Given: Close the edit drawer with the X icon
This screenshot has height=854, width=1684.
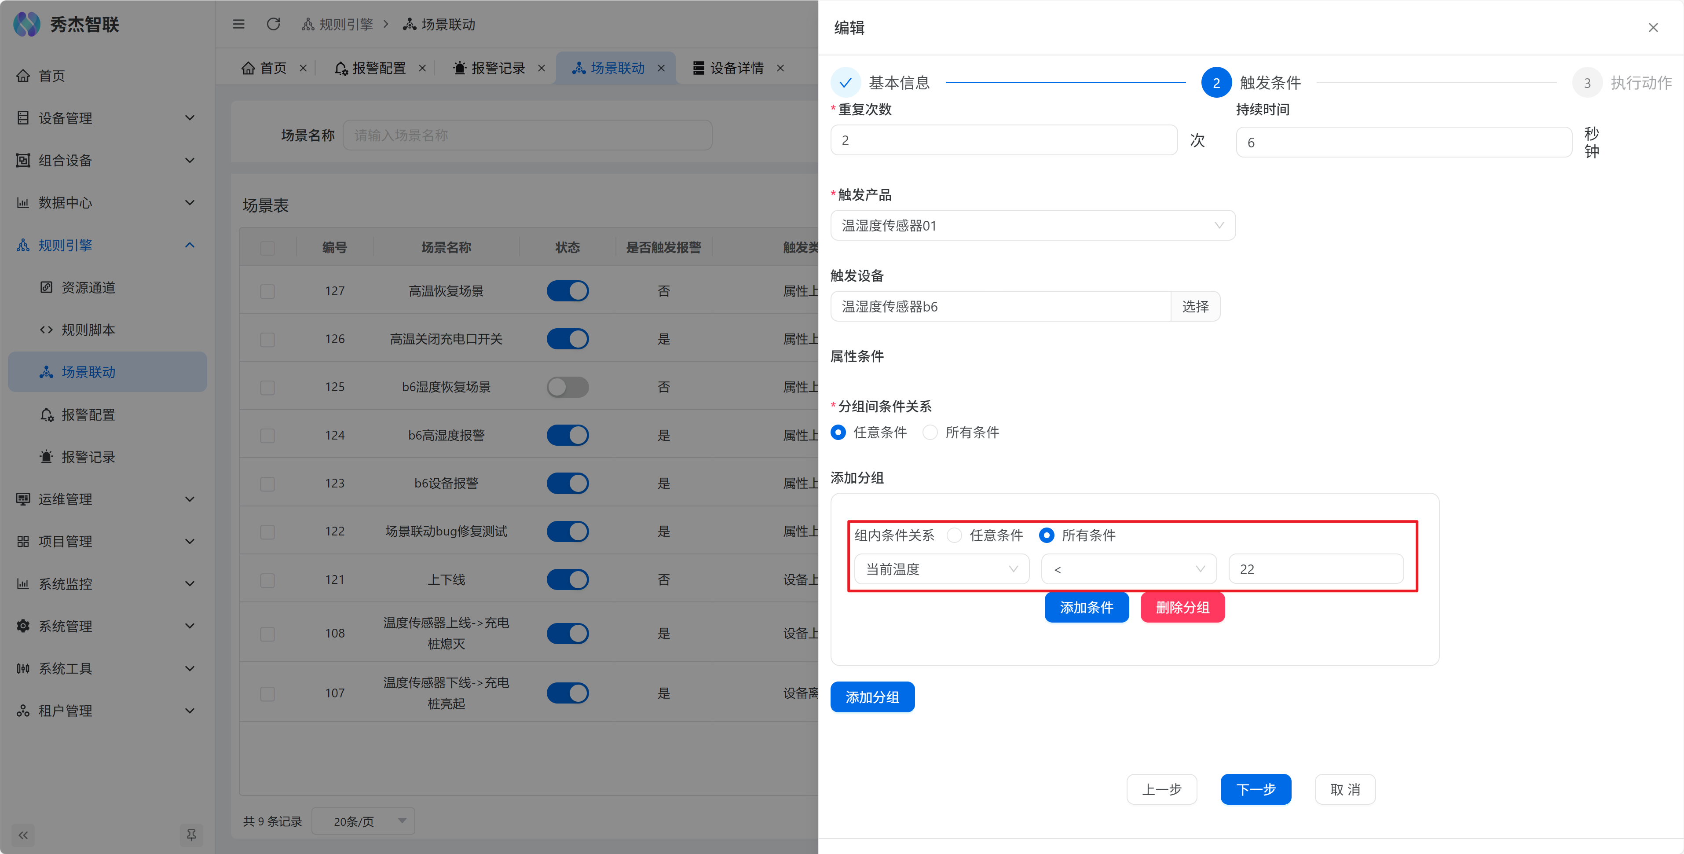Looking at the screenshot, I should [1653, 27].
